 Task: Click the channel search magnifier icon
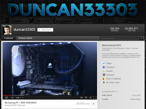coord(141,38)
